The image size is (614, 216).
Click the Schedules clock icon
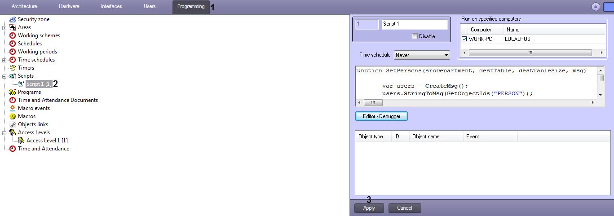pos(13,44)
